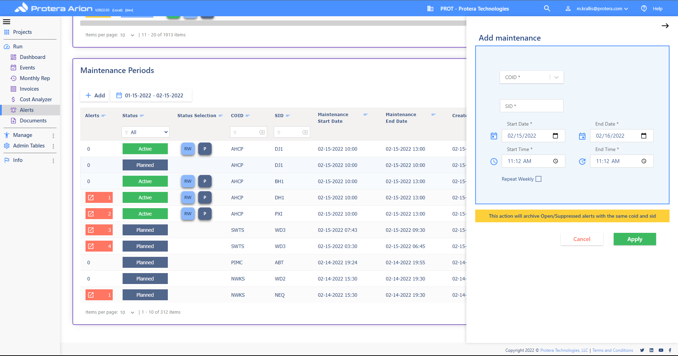Image resolution: width=678 pixels, height=356 pixels.
Task: Open the Twitter link in footer
Action: coord(642,350)
